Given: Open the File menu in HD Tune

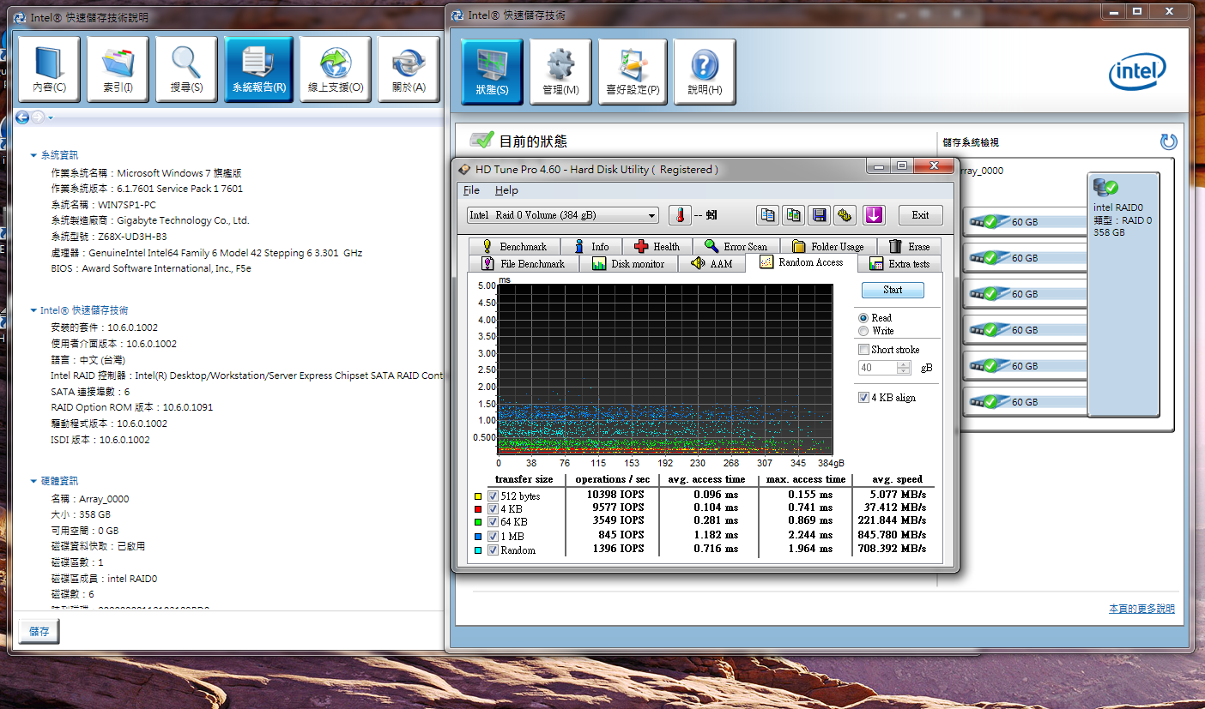Looking at the screenshot, I should [x=471, y=190].
